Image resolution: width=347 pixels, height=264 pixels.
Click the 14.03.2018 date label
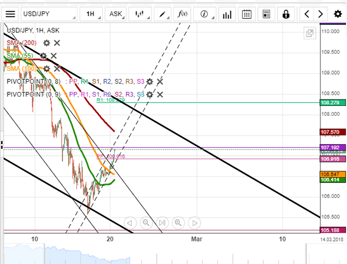click(332, 240)
